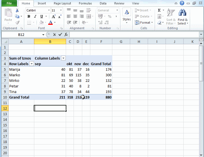Viewport: 204px width, 157px height.
Task: Open Excel Help question mark
Action: [182, 3]
